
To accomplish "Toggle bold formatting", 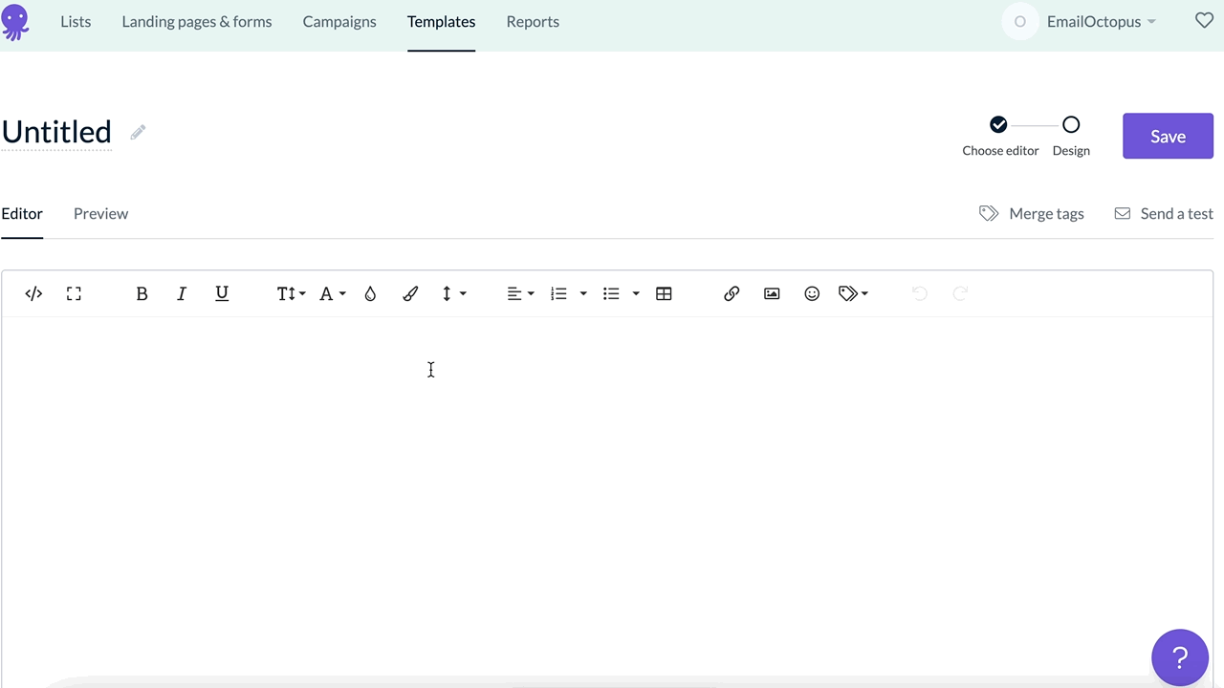I will pos(142,293).
